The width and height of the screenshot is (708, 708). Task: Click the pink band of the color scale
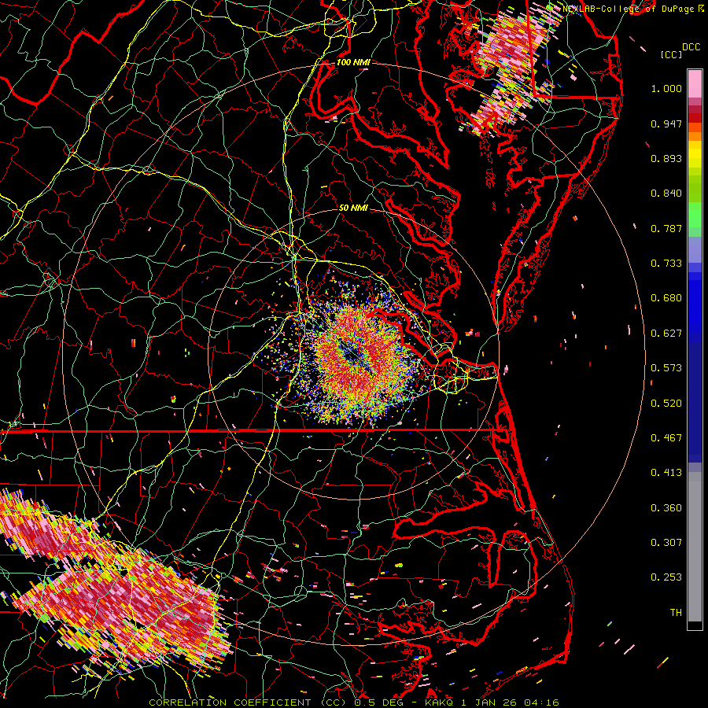(695, 83)
